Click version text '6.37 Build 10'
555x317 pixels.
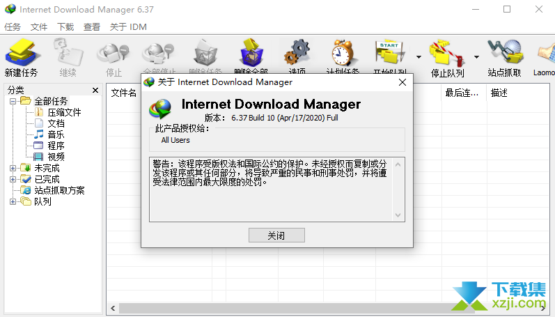[x=253, y=118]
